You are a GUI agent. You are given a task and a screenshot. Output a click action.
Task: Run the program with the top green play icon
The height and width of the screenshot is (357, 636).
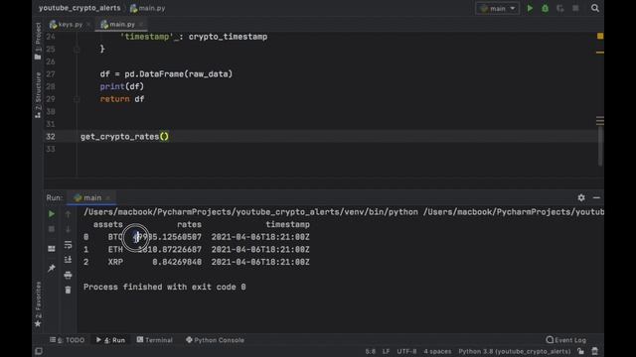pos(530,8)
